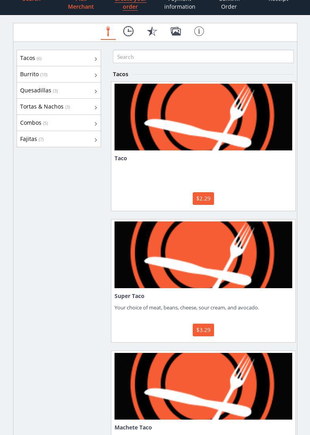Click the menu search field
This screenshot has height=435, width=310.
point(203,56)
